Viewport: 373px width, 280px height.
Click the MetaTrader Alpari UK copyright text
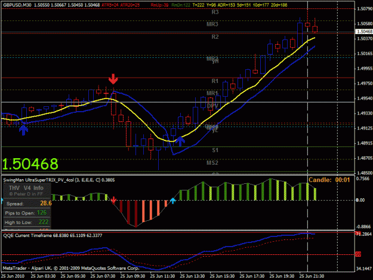(71, 268)
